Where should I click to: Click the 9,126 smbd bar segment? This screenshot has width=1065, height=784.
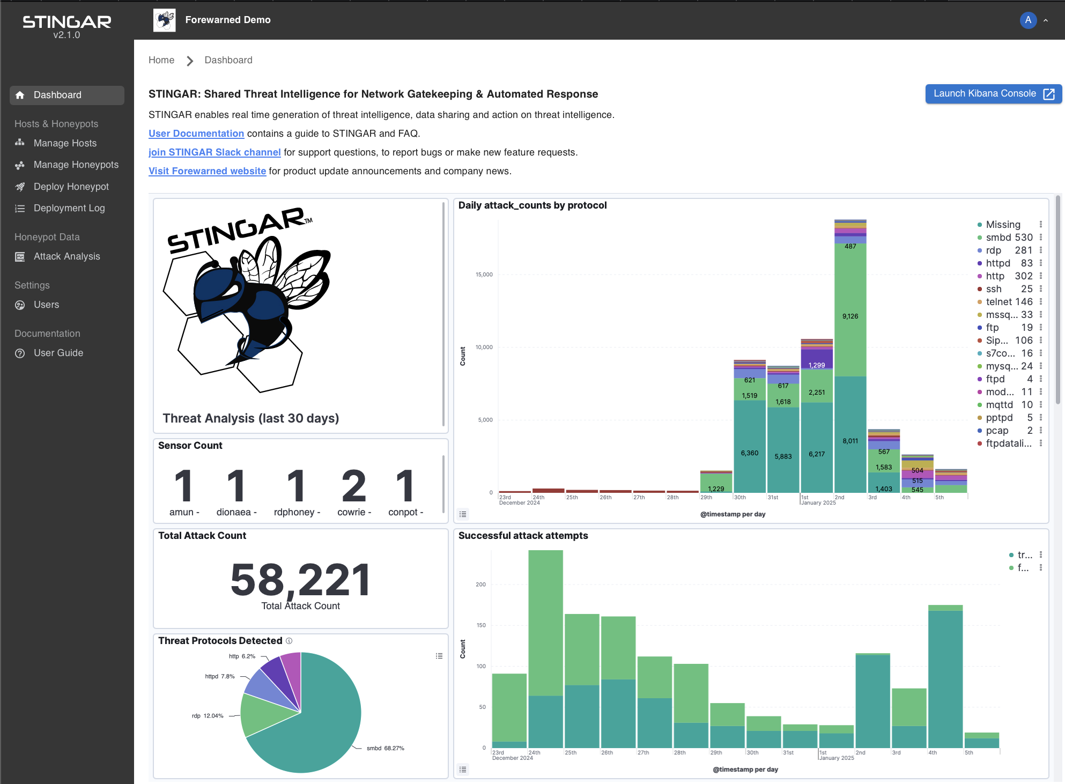(850, 310)
